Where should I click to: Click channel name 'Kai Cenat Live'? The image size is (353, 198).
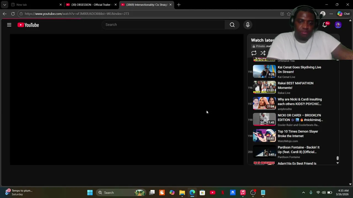286,77
